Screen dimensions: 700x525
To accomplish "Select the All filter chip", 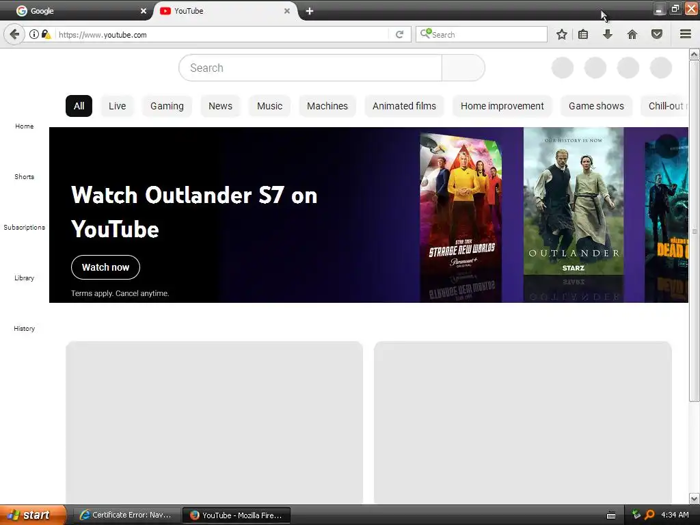I will point(79,106).
